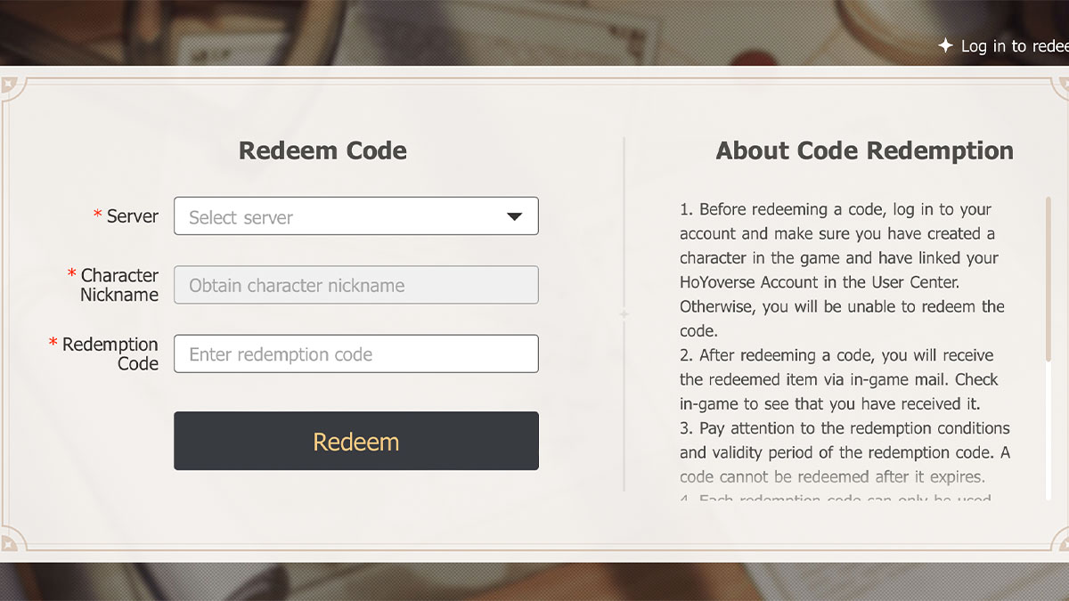Click the small diamond ornament on center divider

click(x=624, y=314)
